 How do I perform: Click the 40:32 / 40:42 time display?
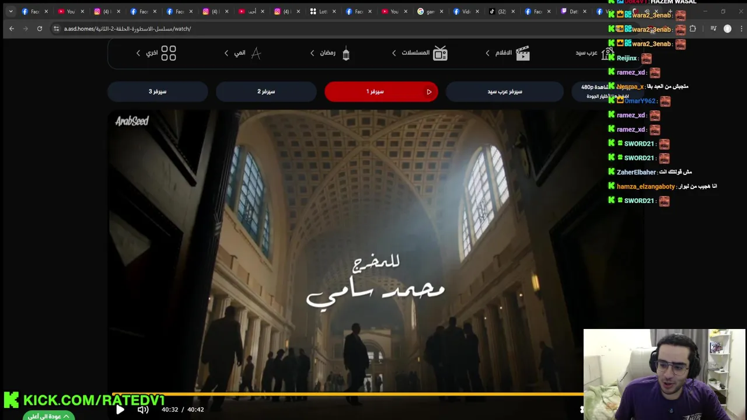tap(183, 409)
